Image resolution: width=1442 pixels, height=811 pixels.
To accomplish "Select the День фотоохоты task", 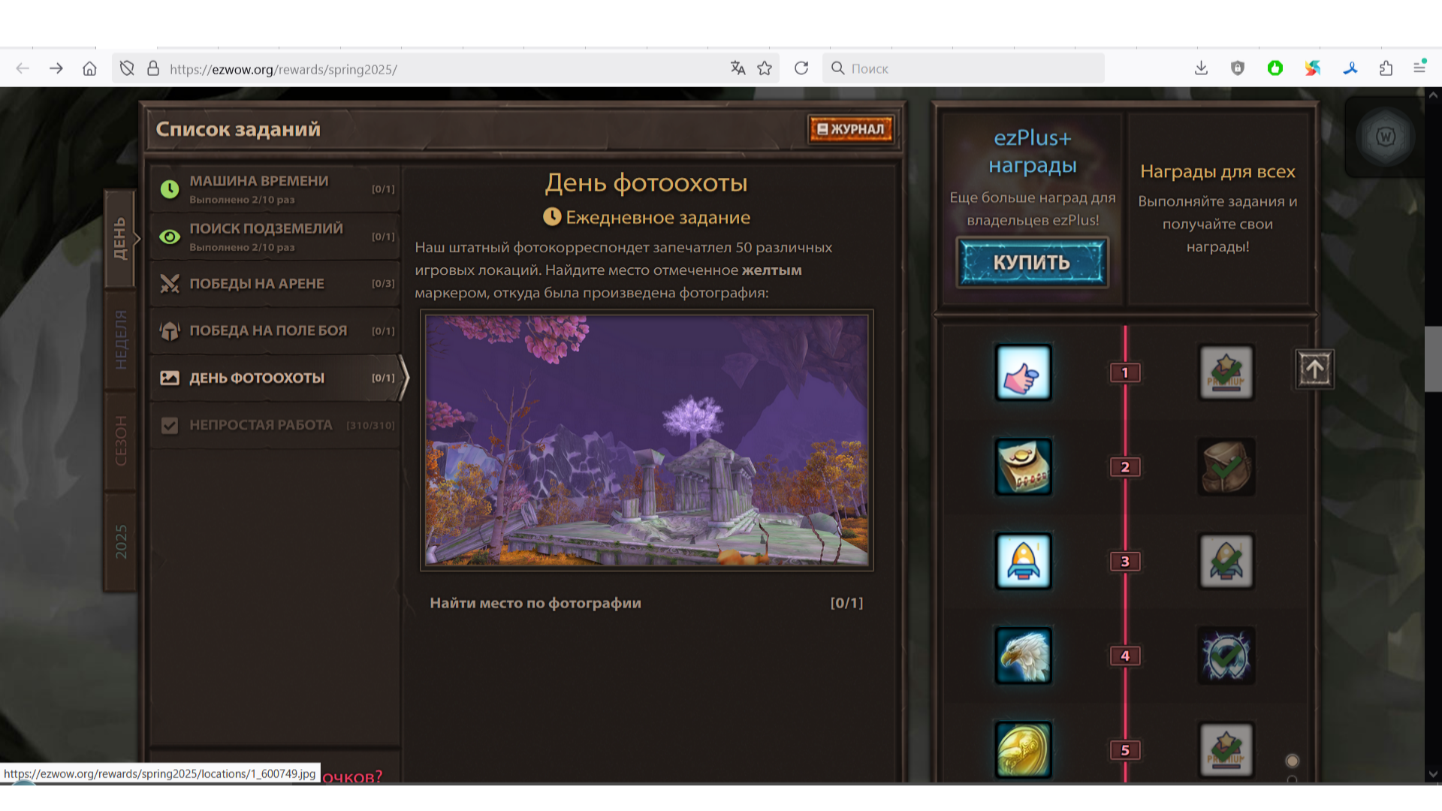I will (276, 378).
